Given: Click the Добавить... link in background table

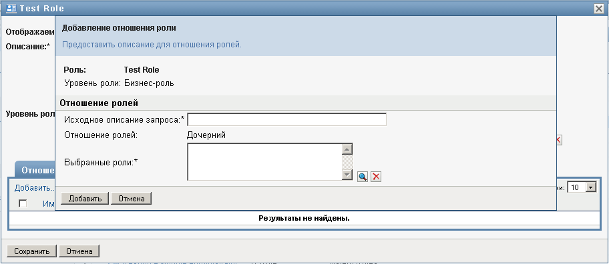Looking at the screenshot, I should 35,188.
